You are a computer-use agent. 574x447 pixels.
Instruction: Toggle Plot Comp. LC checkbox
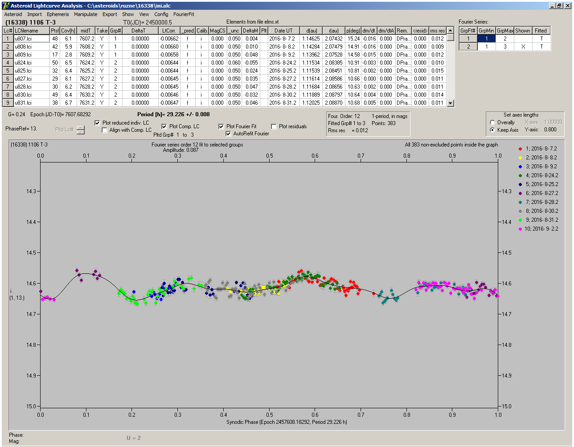pos(164,126)
